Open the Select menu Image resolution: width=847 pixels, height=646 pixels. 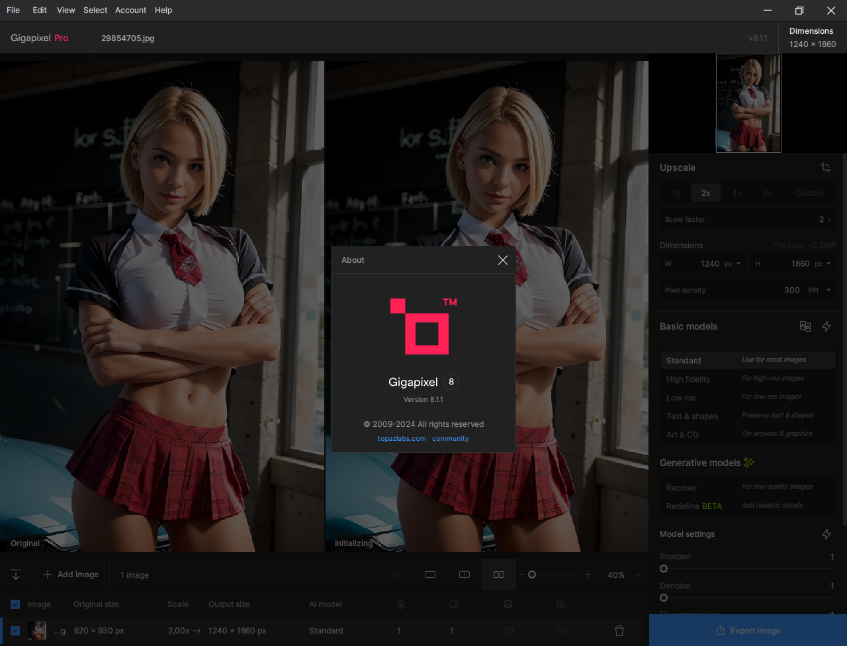click(x=95, y=11)
